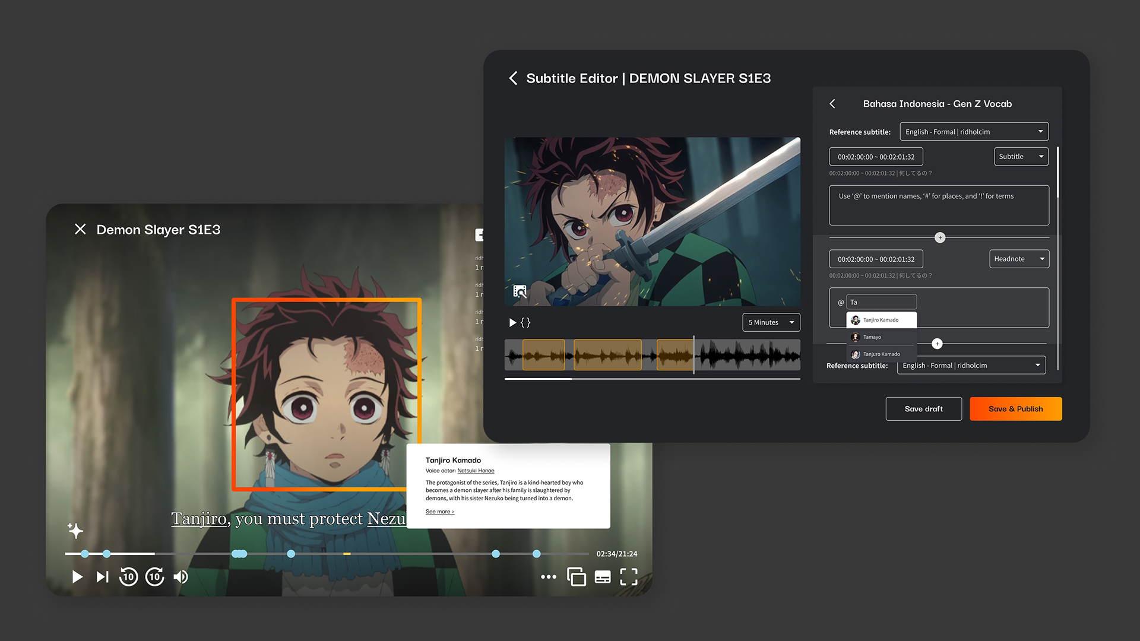Click the waveform playhead line
This screenshot has height=641, width=1140.
click(693, 355)
